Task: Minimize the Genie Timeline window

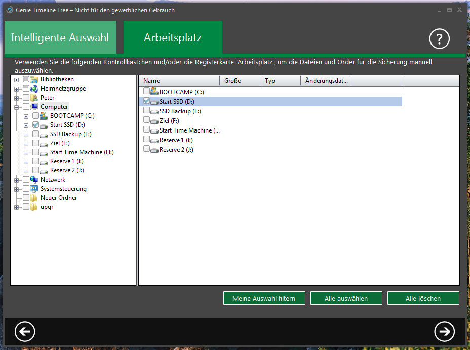Action: [x=439, y=10]
